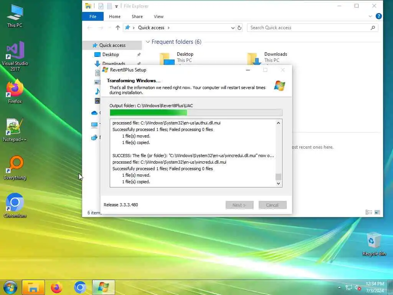Click Back arrow in File Explorer
The width and height of the screenshot is (393, 295).
point(89,28)
